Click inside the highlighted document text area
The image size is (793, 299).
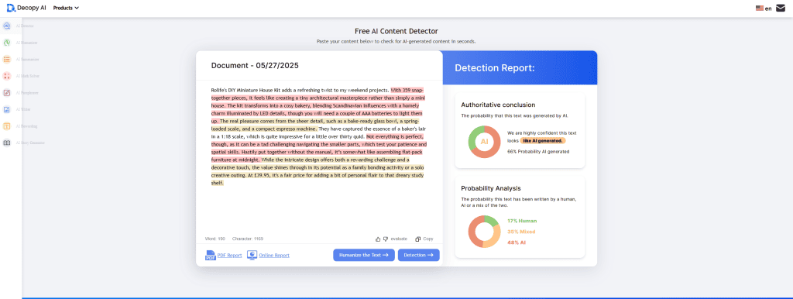[318, 136]
